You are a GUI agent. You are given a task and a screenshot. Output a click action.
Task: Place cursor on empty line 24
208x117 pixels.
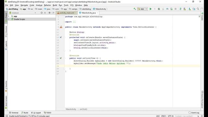click(132, 66)
